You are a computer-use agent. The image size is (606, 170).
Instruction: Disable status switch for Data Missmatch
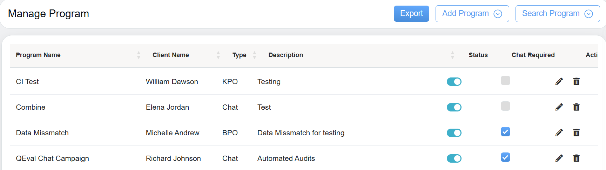(x=454, y=133)
